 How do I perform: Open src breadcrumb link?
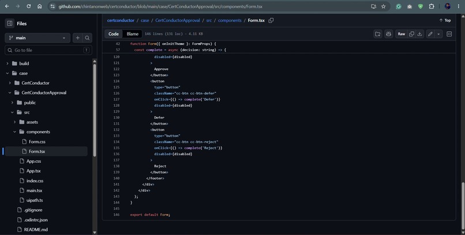click(x=209, y=20)
